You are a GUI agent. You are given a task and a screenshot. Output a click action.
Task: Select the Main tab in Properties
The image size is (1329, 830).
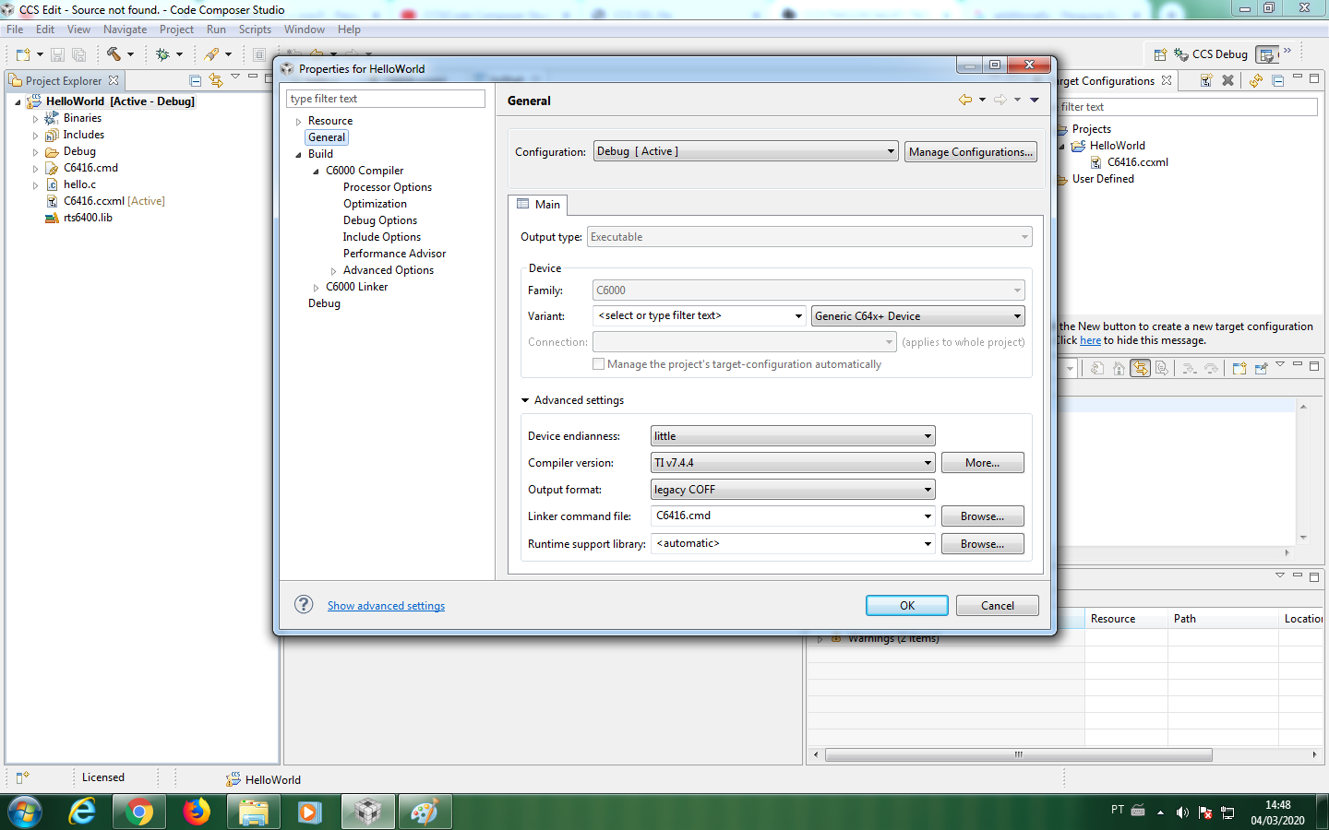click(x=538, y=204)
